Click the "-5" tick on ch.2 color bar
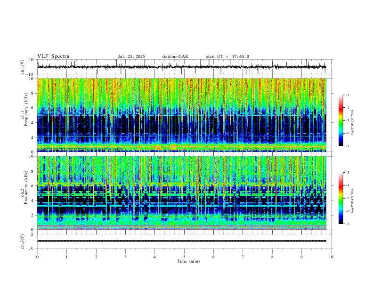 click(x=347, y=198)
